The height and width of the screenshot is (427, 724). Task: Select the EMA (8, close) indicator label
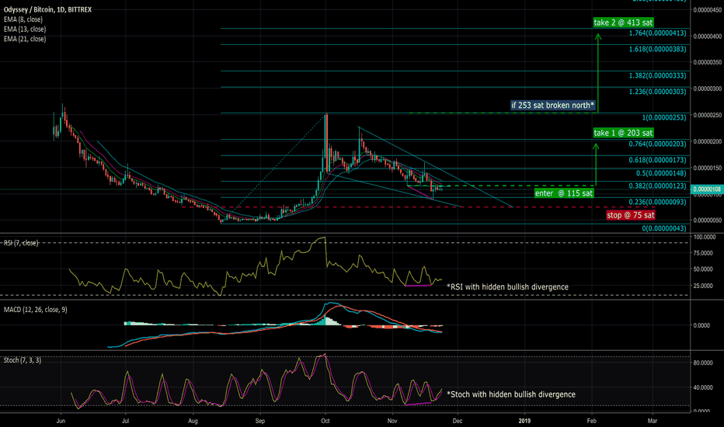point(23,19)
